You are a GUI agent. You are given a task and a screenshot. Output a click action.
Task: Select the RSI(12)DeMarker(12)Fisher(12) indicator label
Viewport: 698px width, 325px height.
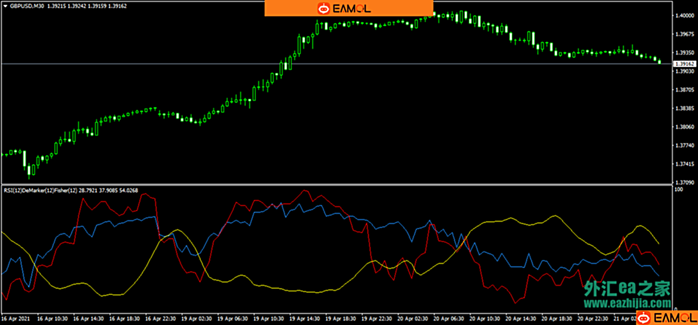[47, 191]
